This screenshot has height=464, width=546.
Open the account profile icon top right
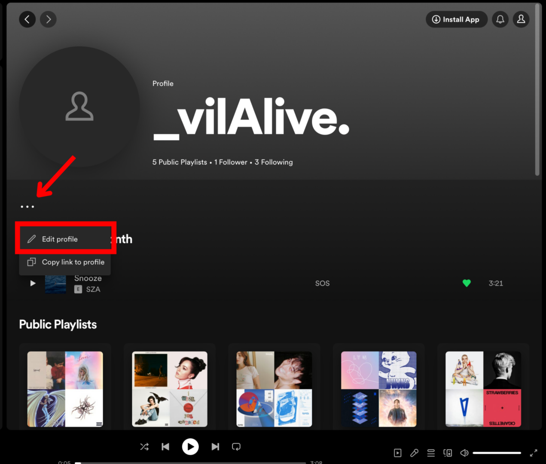pos(521,19)
